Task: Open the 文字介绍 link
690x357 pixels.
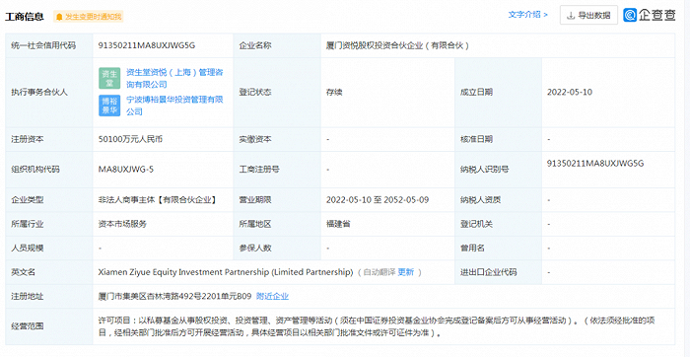Action: [x=528, y=15]
